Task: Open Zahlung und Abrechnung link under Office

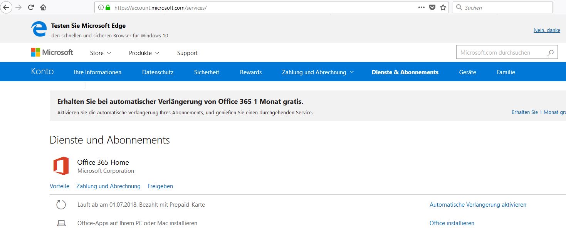Action: [108, 186]
